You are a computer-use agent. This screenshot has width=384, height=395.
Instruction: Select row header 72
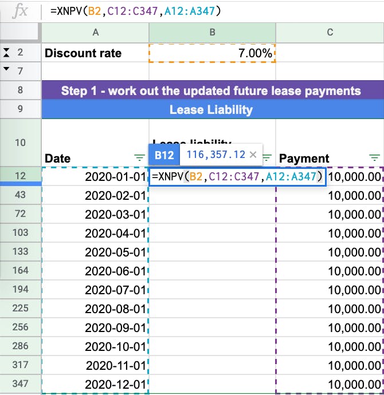pos(21,214)
